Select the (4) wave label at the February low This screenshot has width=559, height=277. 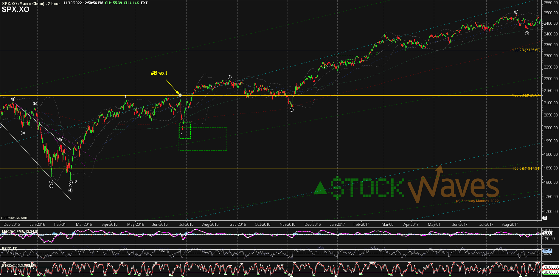70,190
